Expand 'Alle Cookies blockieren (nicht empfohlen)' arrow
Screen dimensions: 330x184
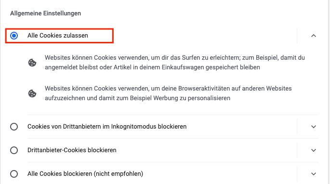coord(314,174)
